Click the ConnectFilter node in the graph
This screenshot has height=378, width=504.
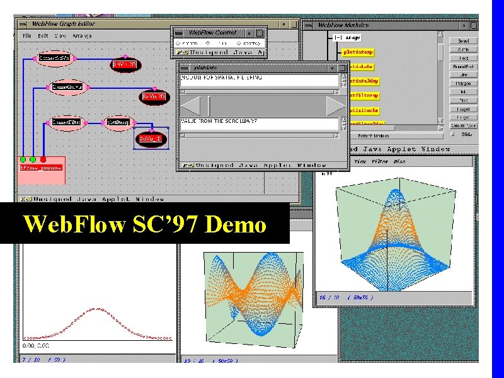[67, 122]
